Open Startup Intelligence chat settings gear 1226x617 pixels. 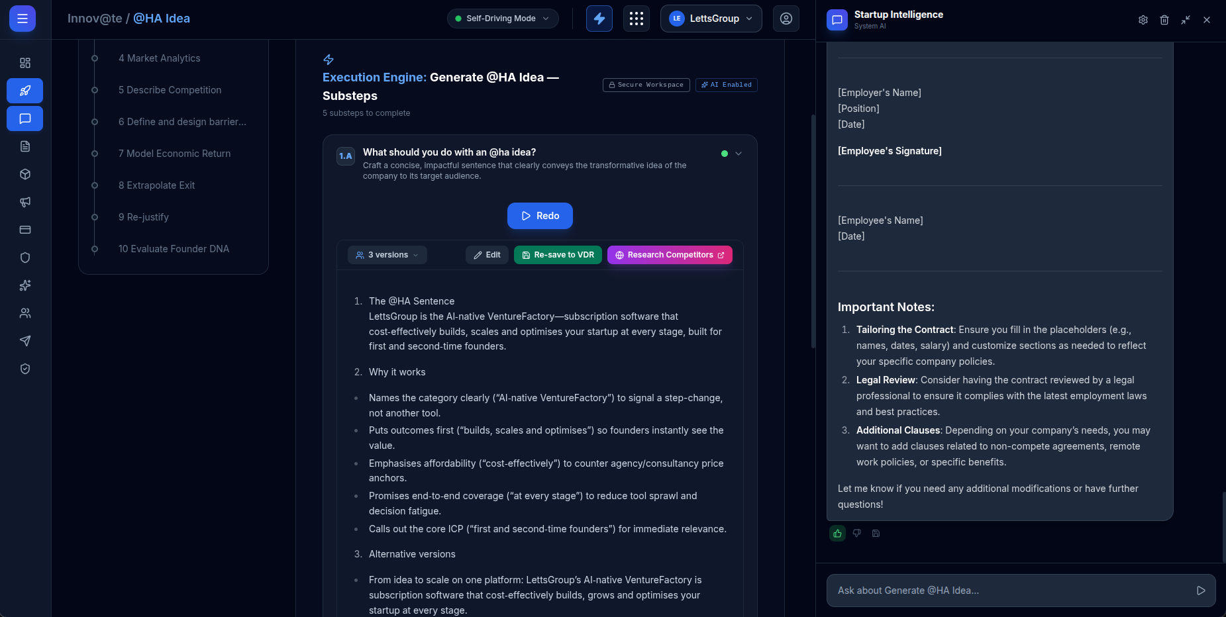1143,20
